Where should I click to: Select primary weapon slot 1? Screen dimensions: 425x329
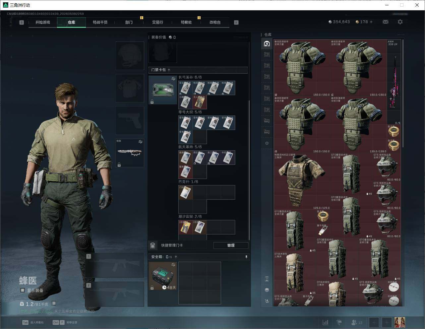pos(115,265)
